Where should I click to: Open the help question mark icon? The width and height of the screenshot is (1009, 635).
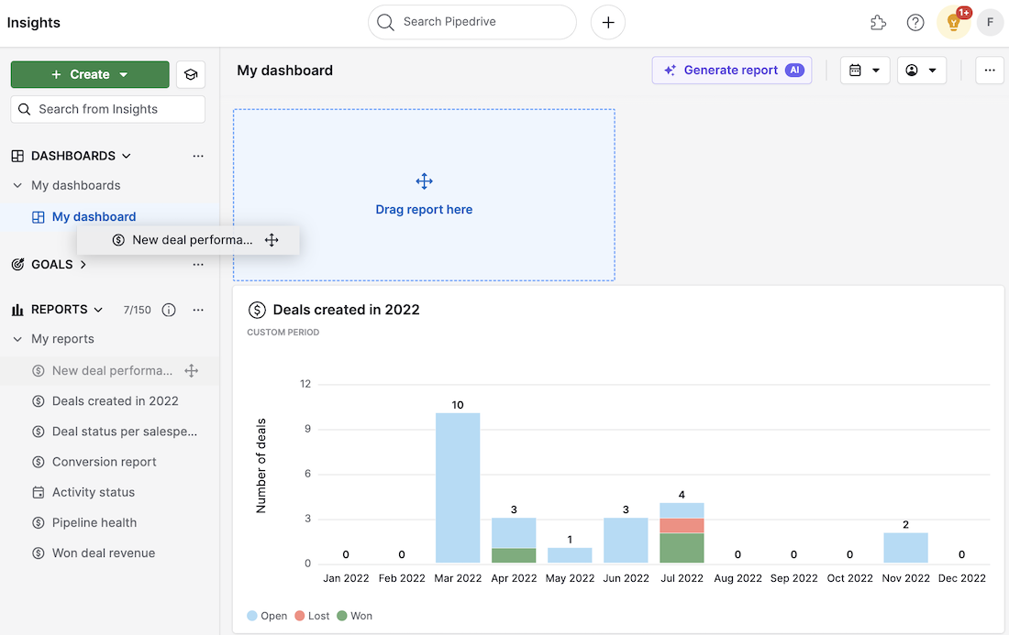[915, 23]
